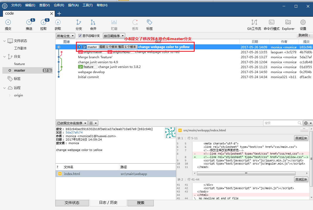Add a new tab with plus icon
The image size is (313, 210).
click(x=59, y=14)
